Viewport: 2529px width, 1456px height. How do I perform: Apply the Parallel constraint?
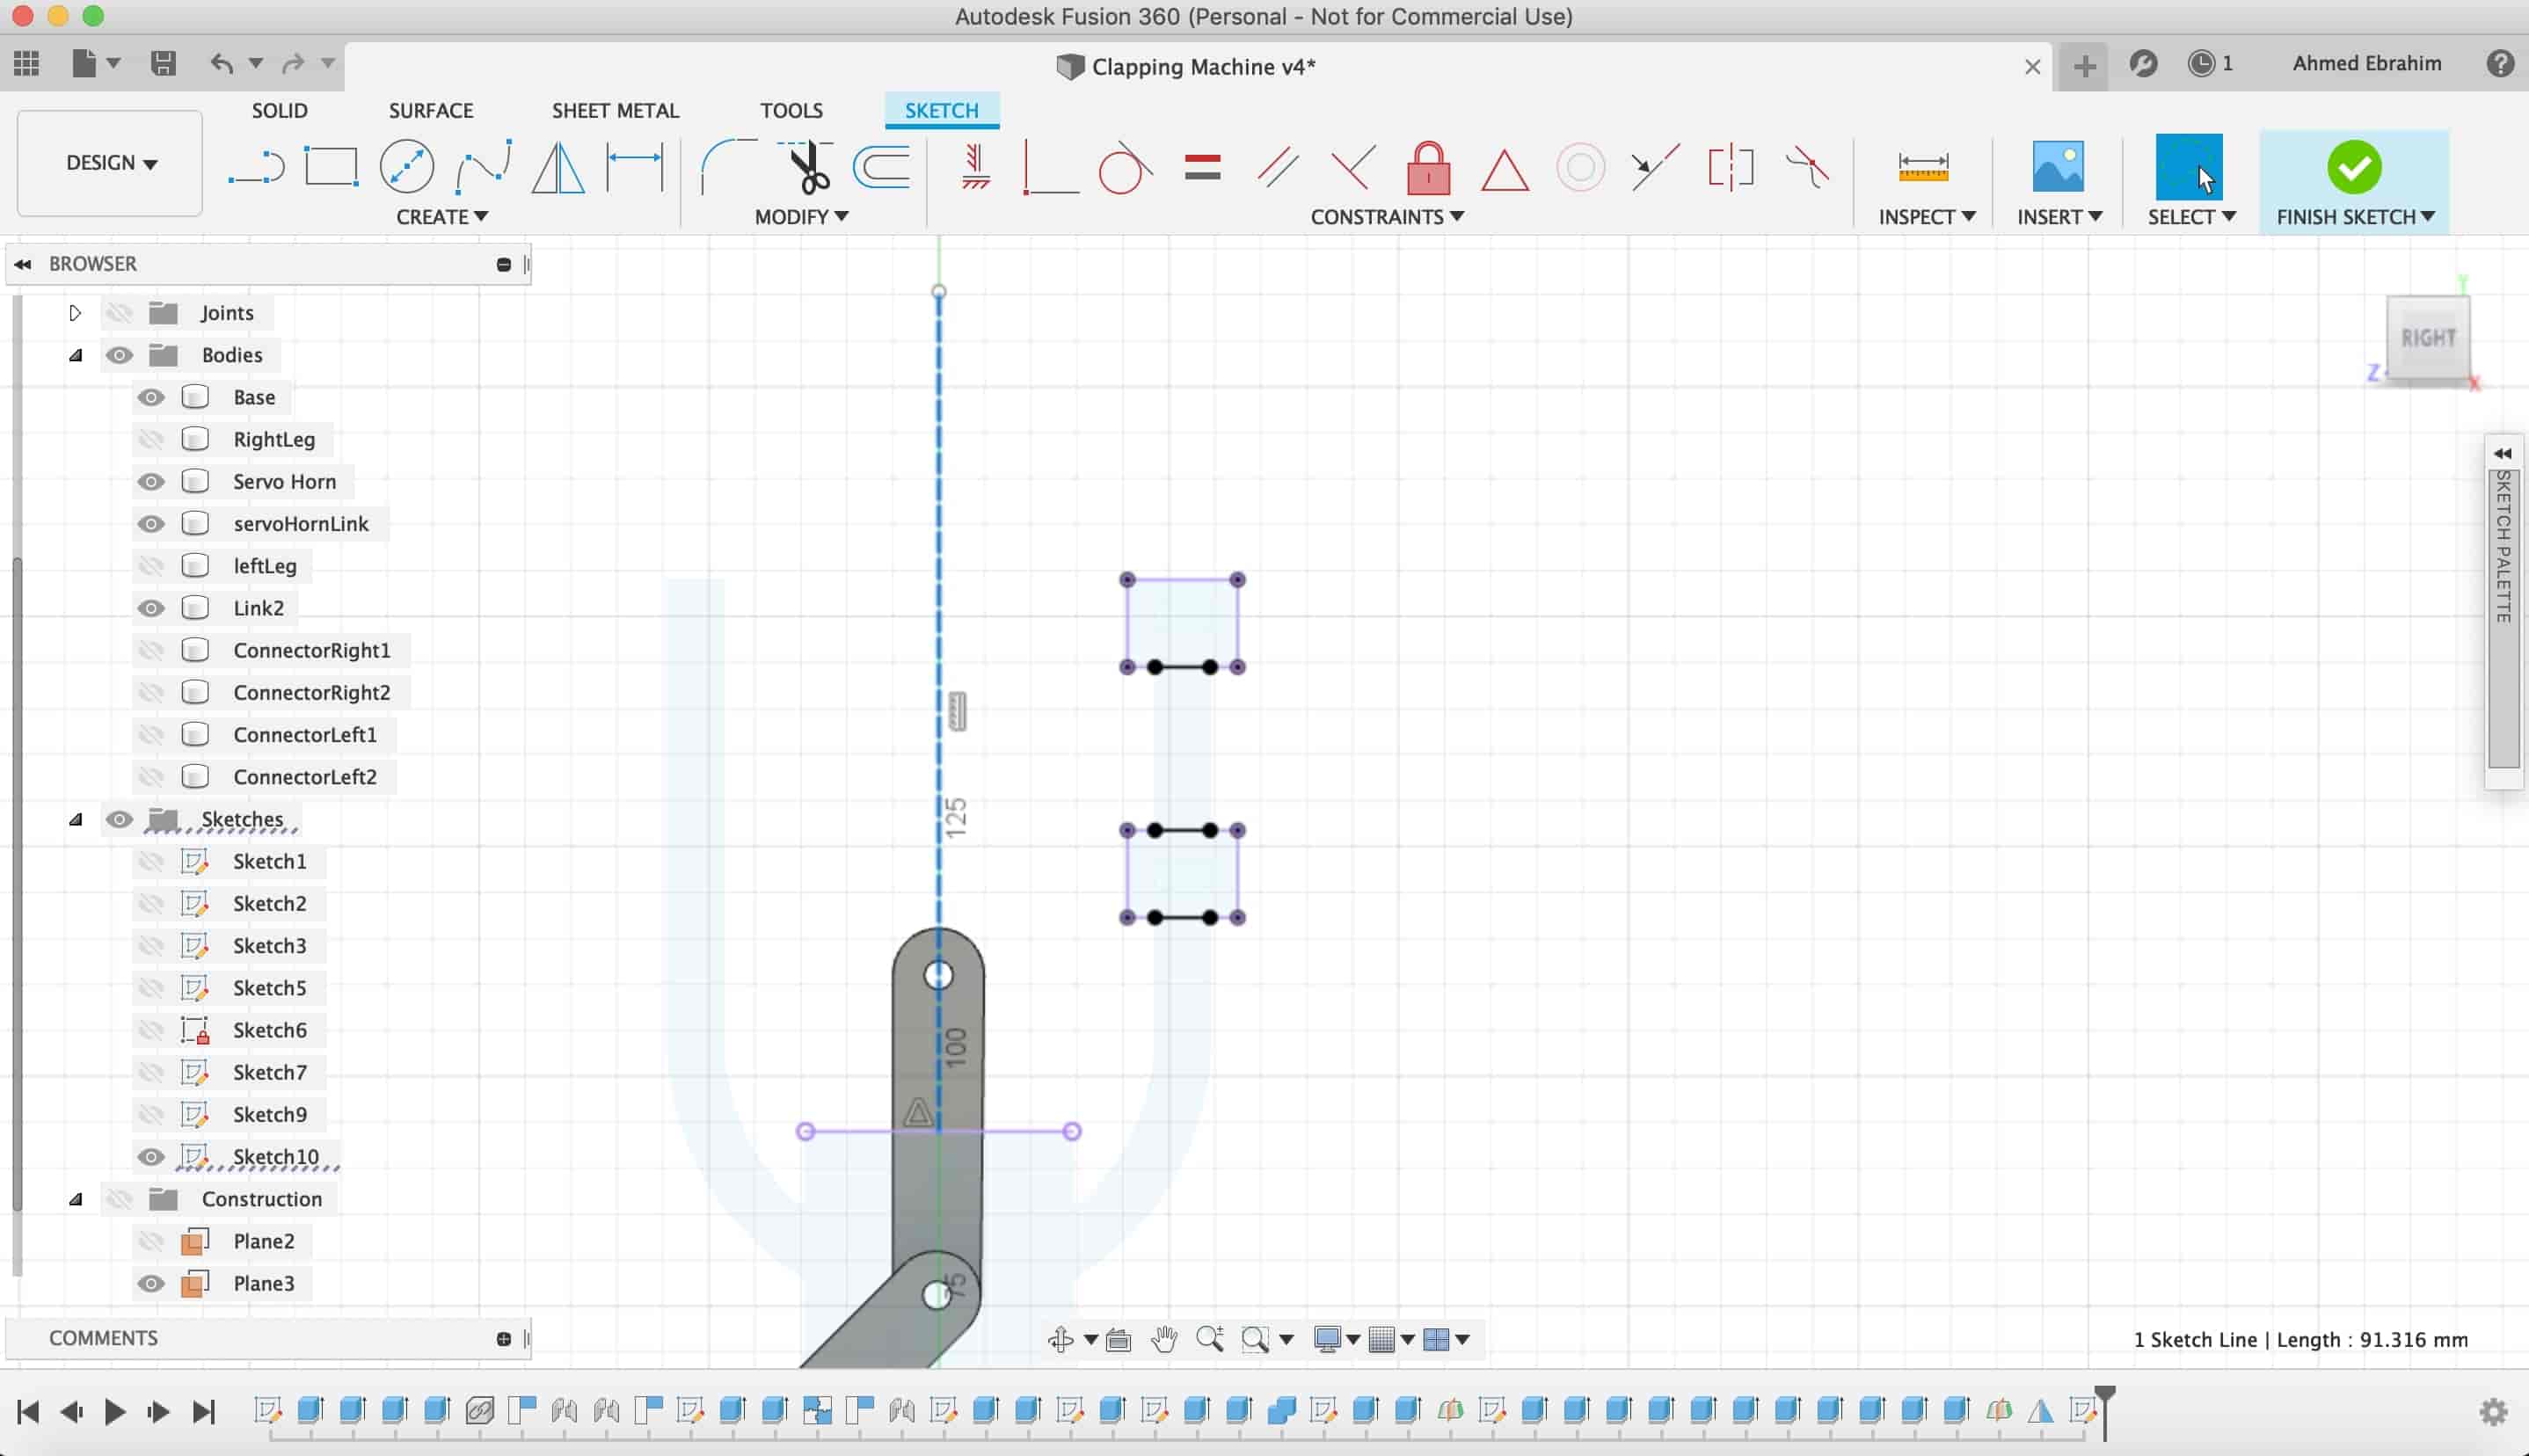(x=1278, y=167)
